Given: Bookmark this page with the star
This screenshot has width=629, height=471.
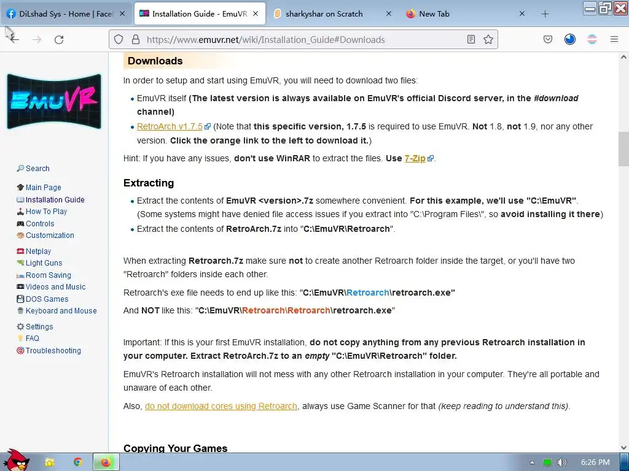Looking at the screenshot, I should [488, 39].
